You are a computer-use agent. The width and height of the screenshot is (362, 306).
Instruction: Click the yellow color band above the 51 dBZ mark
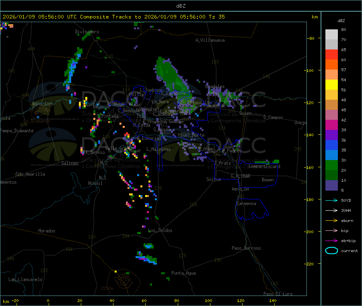pos(331,85)
